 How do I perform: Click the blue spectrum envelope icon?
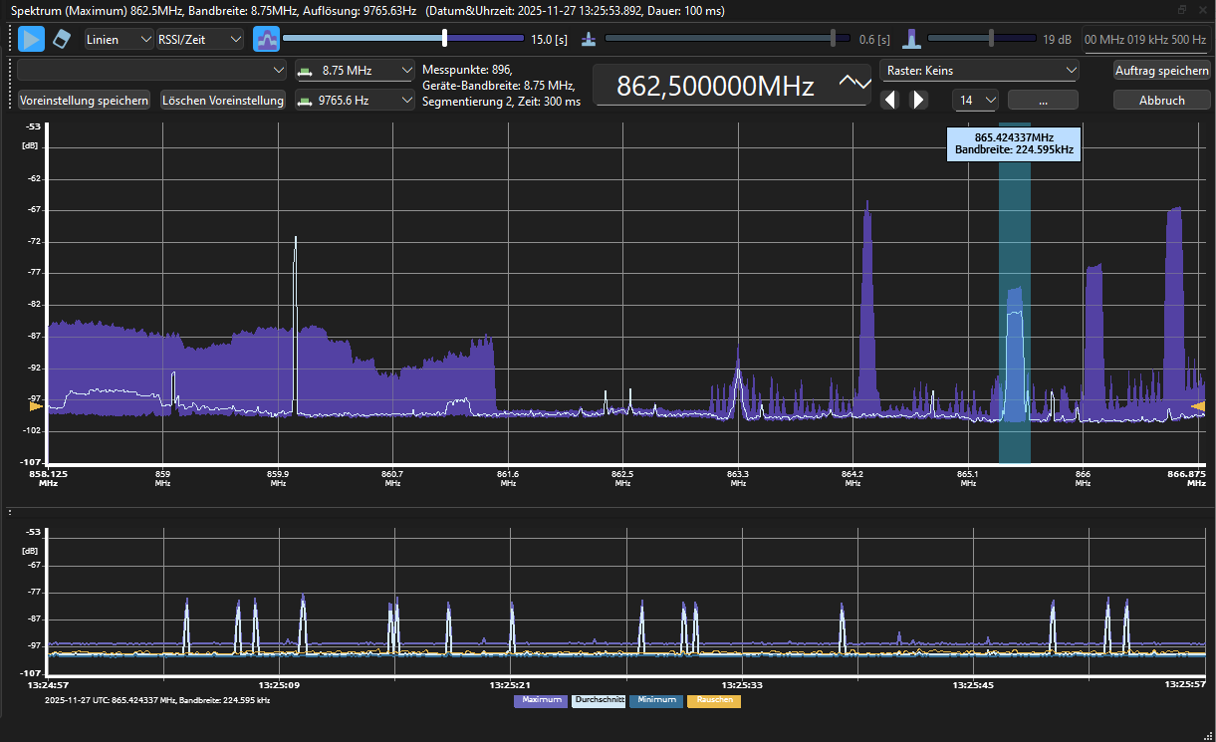click(x=266, y=39)
